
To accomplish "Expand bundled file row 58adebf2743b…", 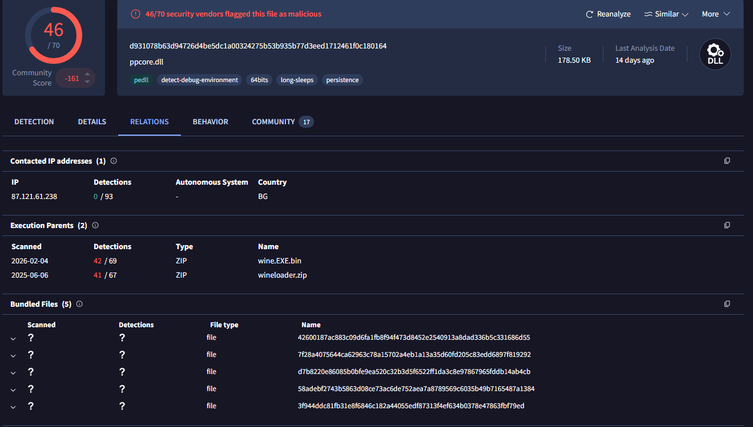I will 13,389.
